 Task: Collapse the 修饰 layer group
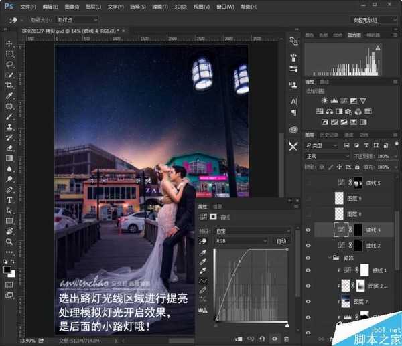(329, 258)
